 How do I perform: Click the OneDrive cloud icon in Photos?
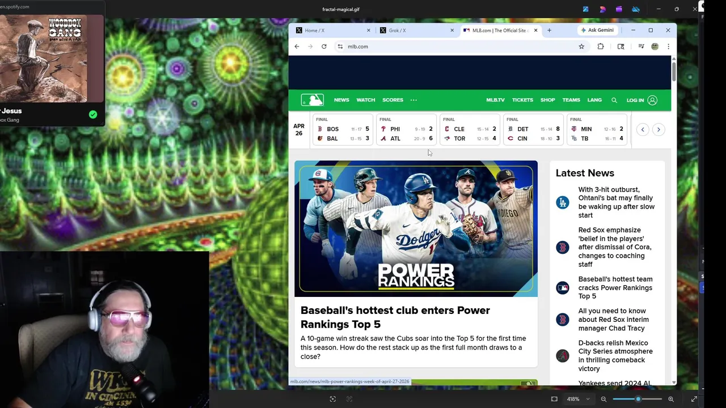pyautogui.click(x=636, y=9)
